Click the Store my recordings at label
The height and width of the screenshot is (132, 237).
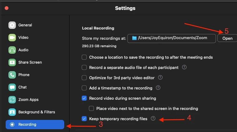click(x=104, y=39)
